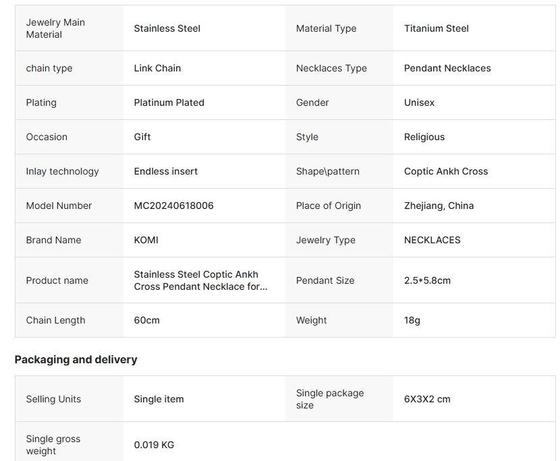The width and height of the screenshot is (560, 461).
Task: Click the Zhejiang, China origin value
Action: [439, 206]
